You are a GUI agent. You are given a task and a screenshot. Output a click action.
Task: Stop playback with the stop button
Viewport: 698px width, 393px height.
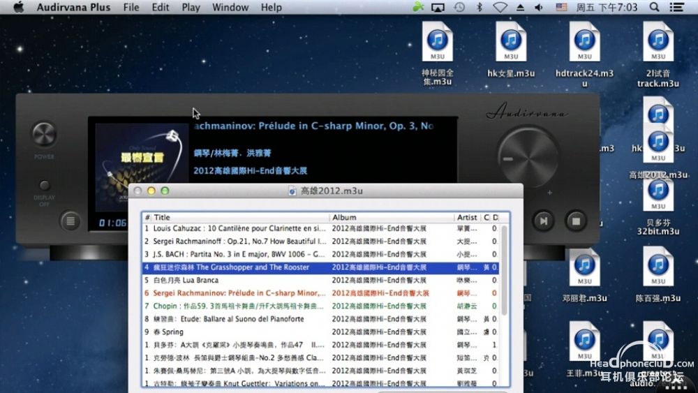point(576,221)
